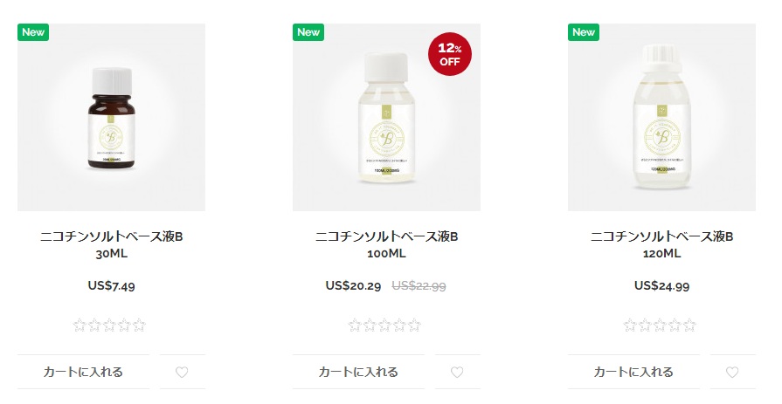
Task: Add the 30ML bottle to cart
Action: pyautogui.click(x=83, y=373)
